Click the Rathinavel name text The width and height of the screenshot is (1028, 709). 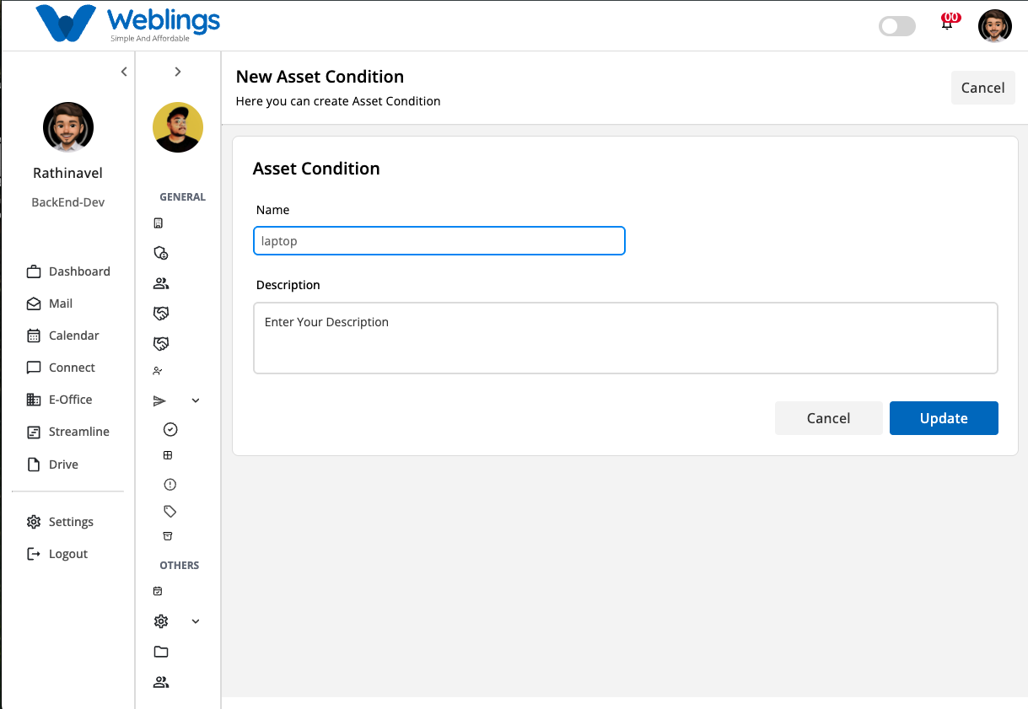pos(68,173)
